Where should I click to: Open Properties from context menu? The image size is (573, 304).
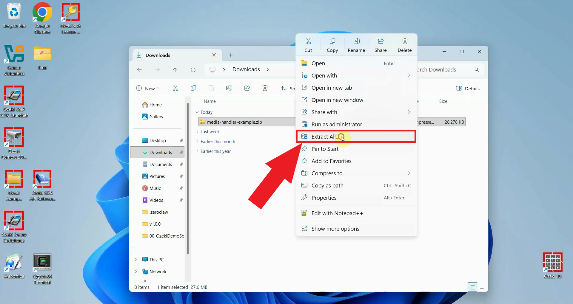[x=356, y=198]
